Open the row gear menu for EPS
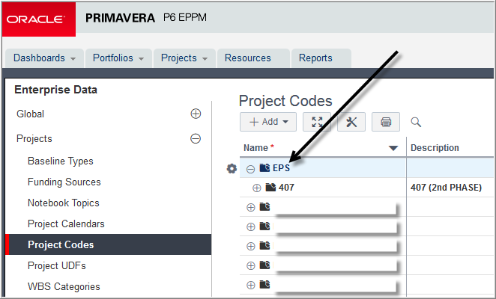496x299 pixels. pyautogui.click(x=232, y=169)
